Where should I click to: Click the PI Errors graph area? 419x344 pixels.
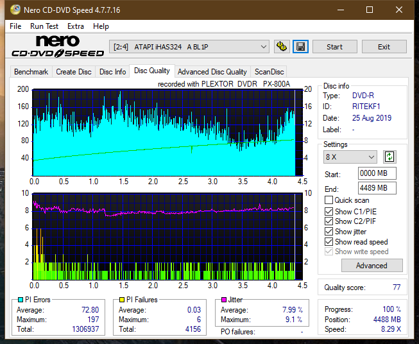(x=167, y=133)
